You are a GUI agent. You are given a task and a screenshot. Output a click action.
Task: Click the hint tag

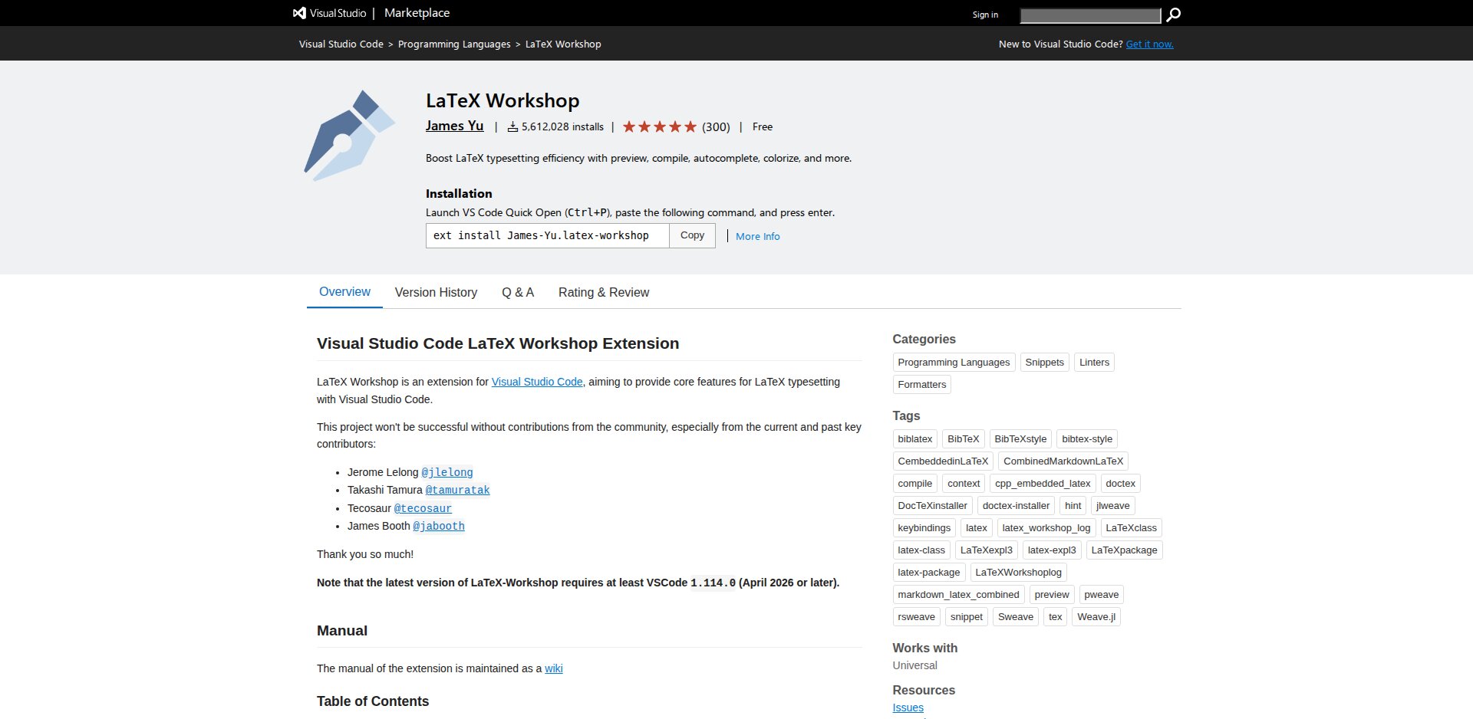[1073, 506]
